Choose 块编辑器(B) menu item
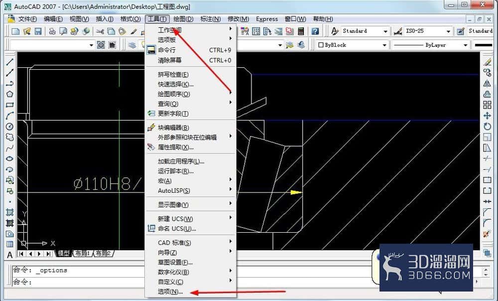The height and width of the screenshot is (301, 498). tap(191, 128)
